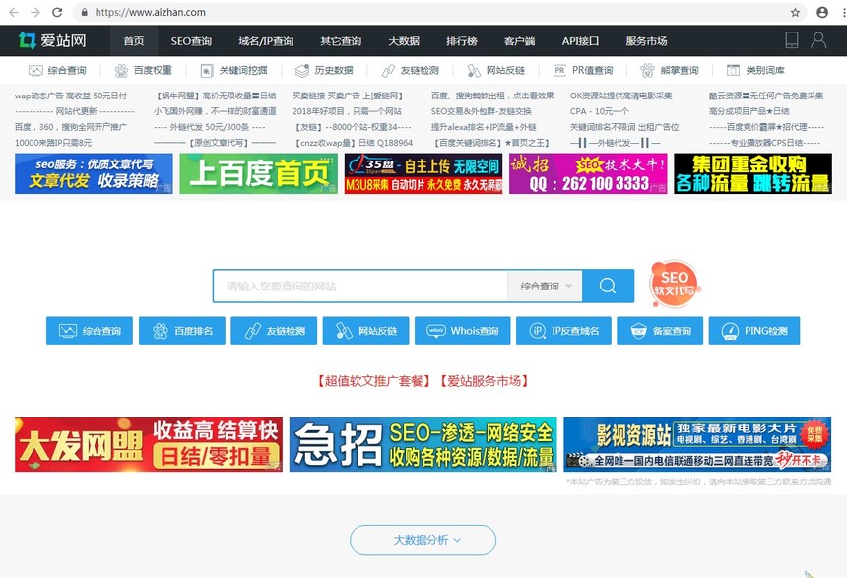847x578 pixels.
Task: Click the 35盘 自主上传 banner
Action: (x=423, y=173)
